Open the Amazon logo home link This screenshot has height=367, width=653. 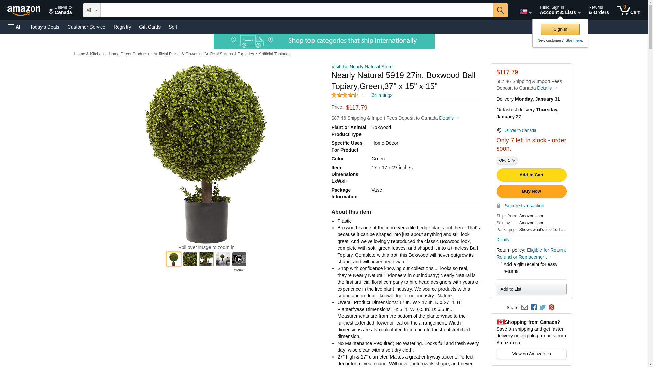[24, 11]
